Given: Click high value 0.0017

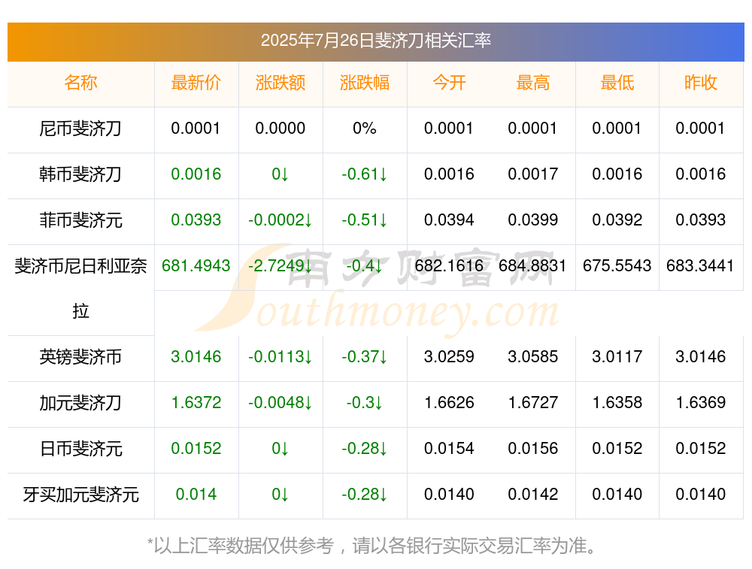Looking at the screenshot, I should click(x=533, y=174).
